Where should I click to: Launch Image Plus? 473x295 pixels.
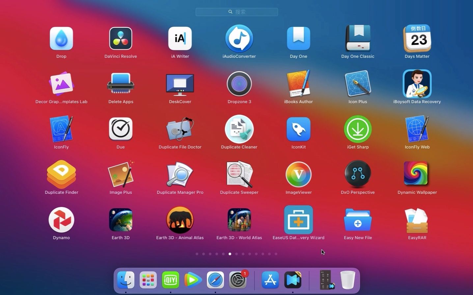(x=121, y=174)
